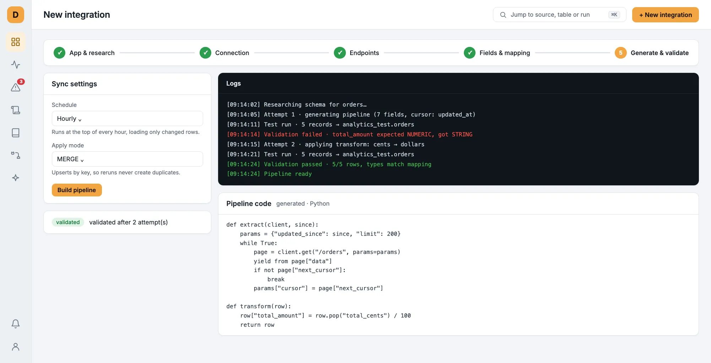
Task: Open the Schedule Hourly dropdown
Action: (x=127, y=119)
